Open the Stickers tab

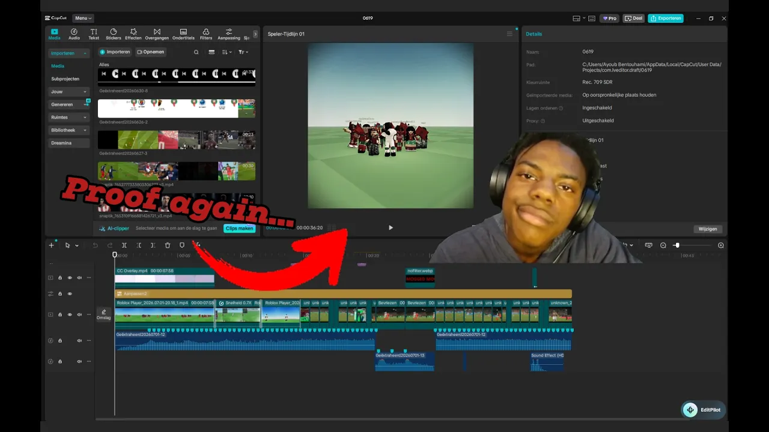[x=114, y=34]
